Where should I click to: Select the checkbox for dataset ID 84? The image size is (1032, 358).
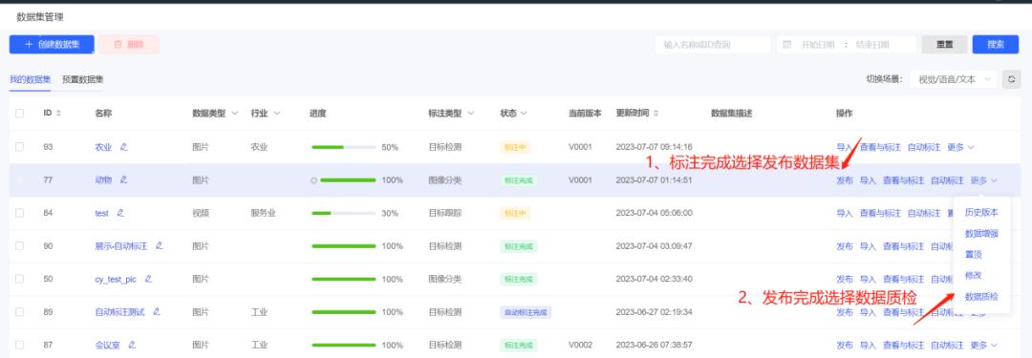pyautogui.click(x=19, y=213)
